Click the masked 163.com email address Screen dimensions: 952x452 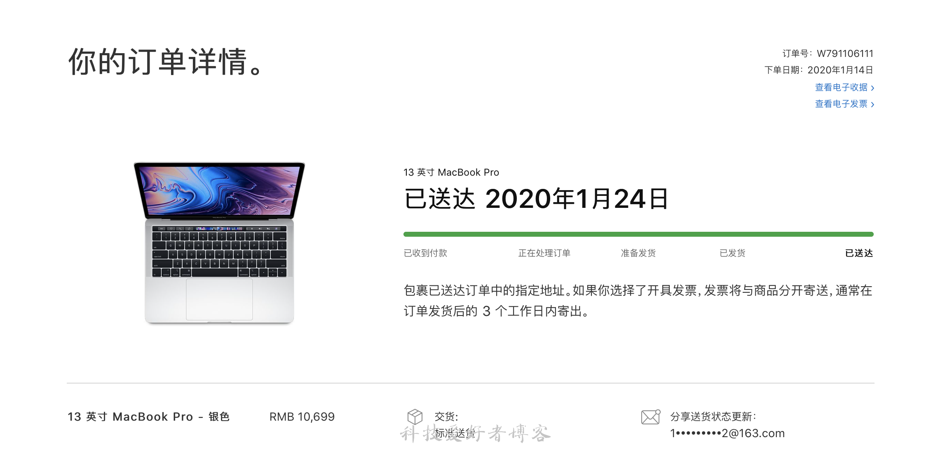(x=727, y=433)
